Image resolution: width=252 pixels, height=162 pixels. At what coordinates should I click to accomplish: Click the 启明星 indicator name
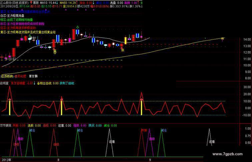[x=4, y=83]
